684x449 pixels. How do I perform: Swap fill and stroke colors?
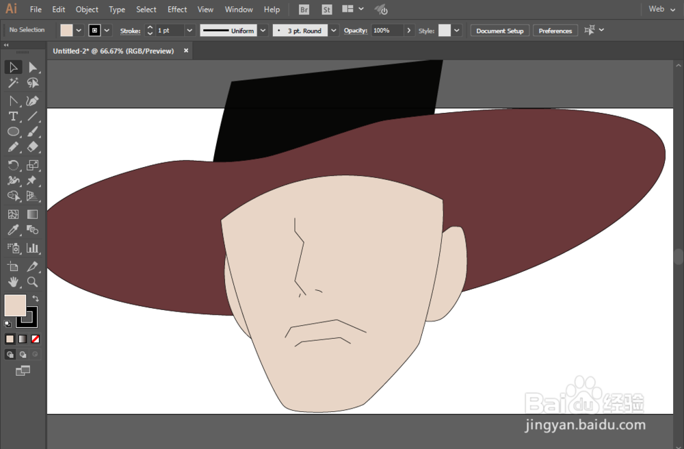click(x=36, y=298)
